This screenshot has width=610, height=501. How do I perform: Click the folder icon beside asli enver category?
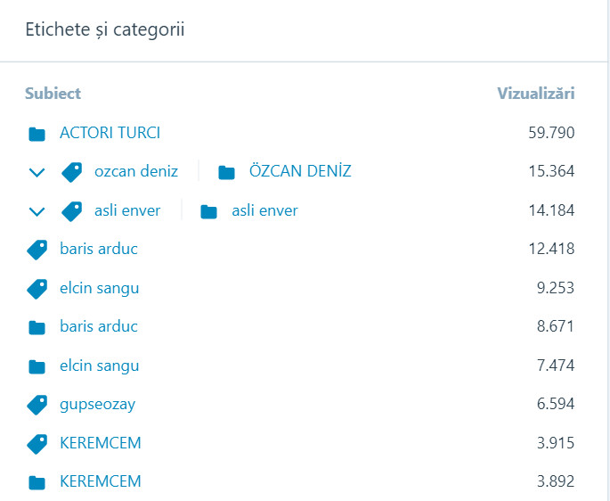click(x=208, y=211)
